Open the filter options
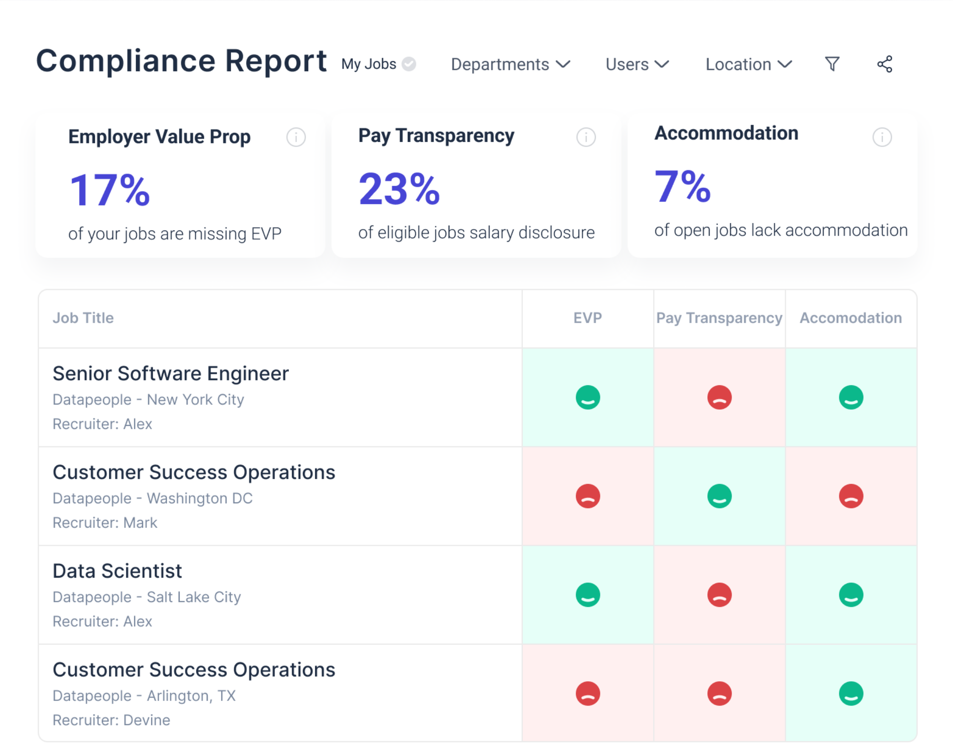Screen dimensions: 953x749 pyautogui.click(x=832, y=64)
